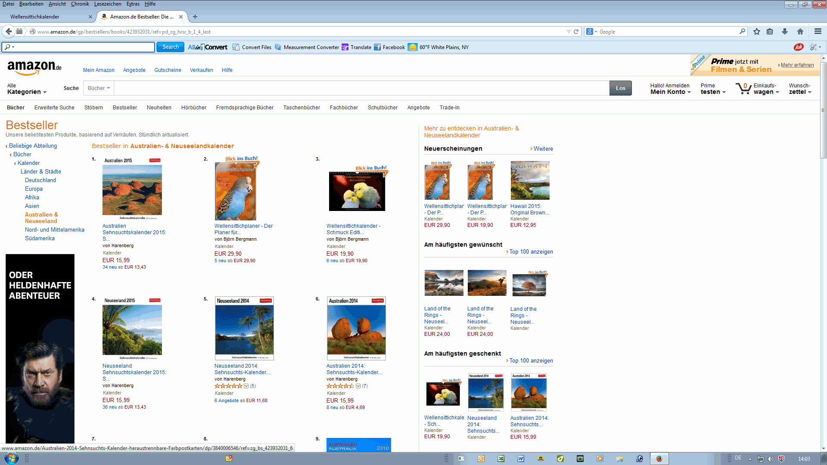Open the volume icon in system tray
827x465 pixels.
pos(771,459)
